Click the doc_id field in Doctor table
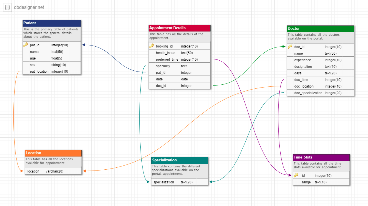 tap(321, 47)
